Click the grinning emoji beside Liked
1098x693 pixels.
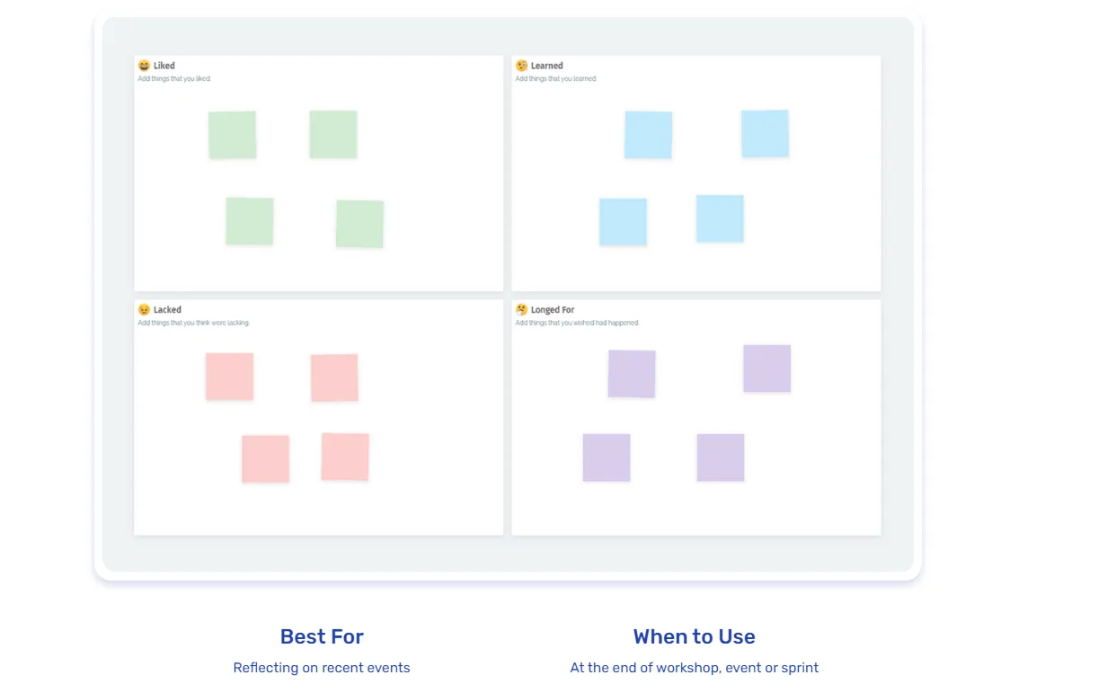pyautogui.click(x=144, y=66)
